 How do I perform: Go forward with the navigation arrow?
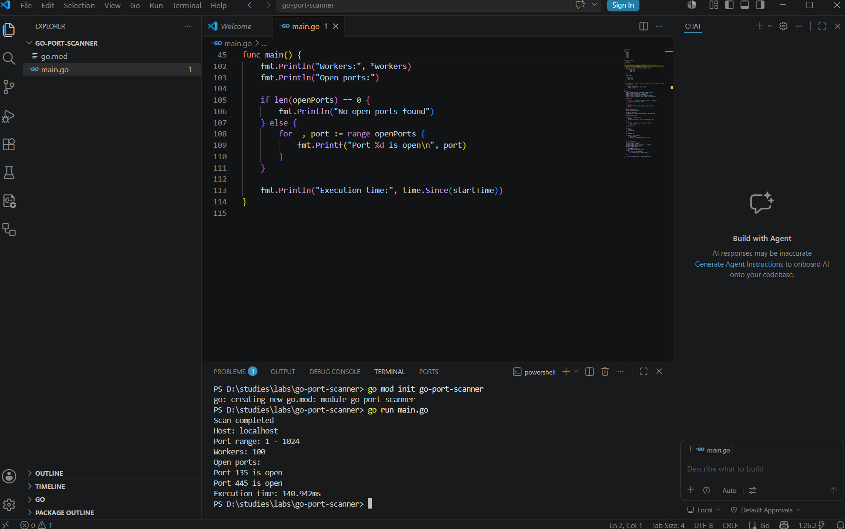(x=267, y=5)
